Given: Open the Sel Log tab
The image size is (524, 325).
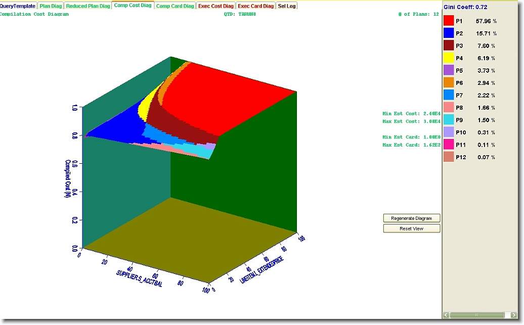Looking at the screenshot, I should pos(287,6).
